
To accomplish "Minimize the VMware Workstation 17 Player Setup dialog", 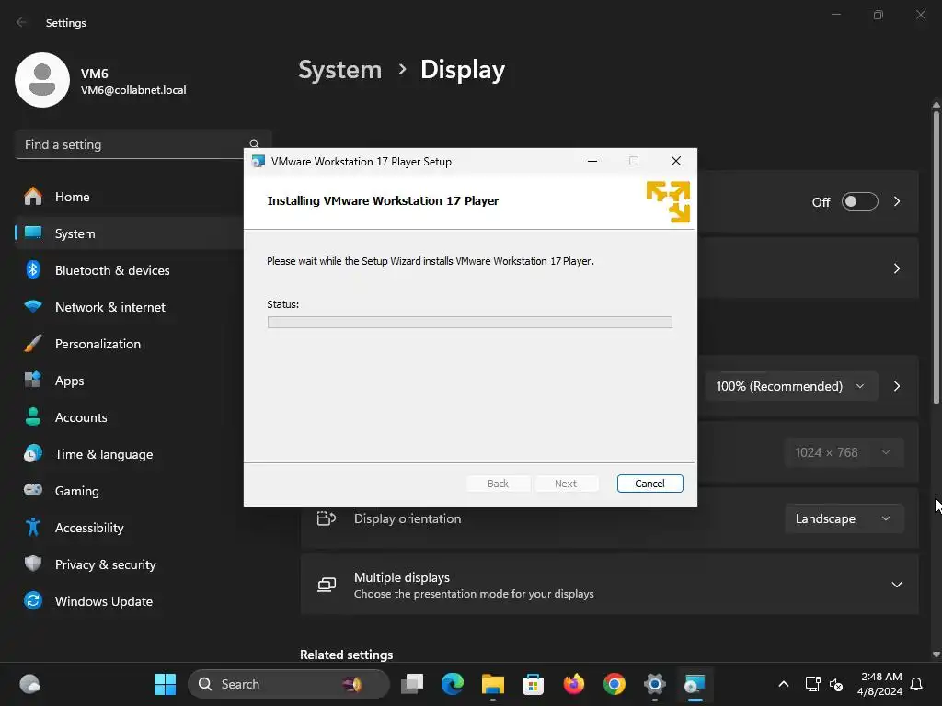I will coord(592,161).
